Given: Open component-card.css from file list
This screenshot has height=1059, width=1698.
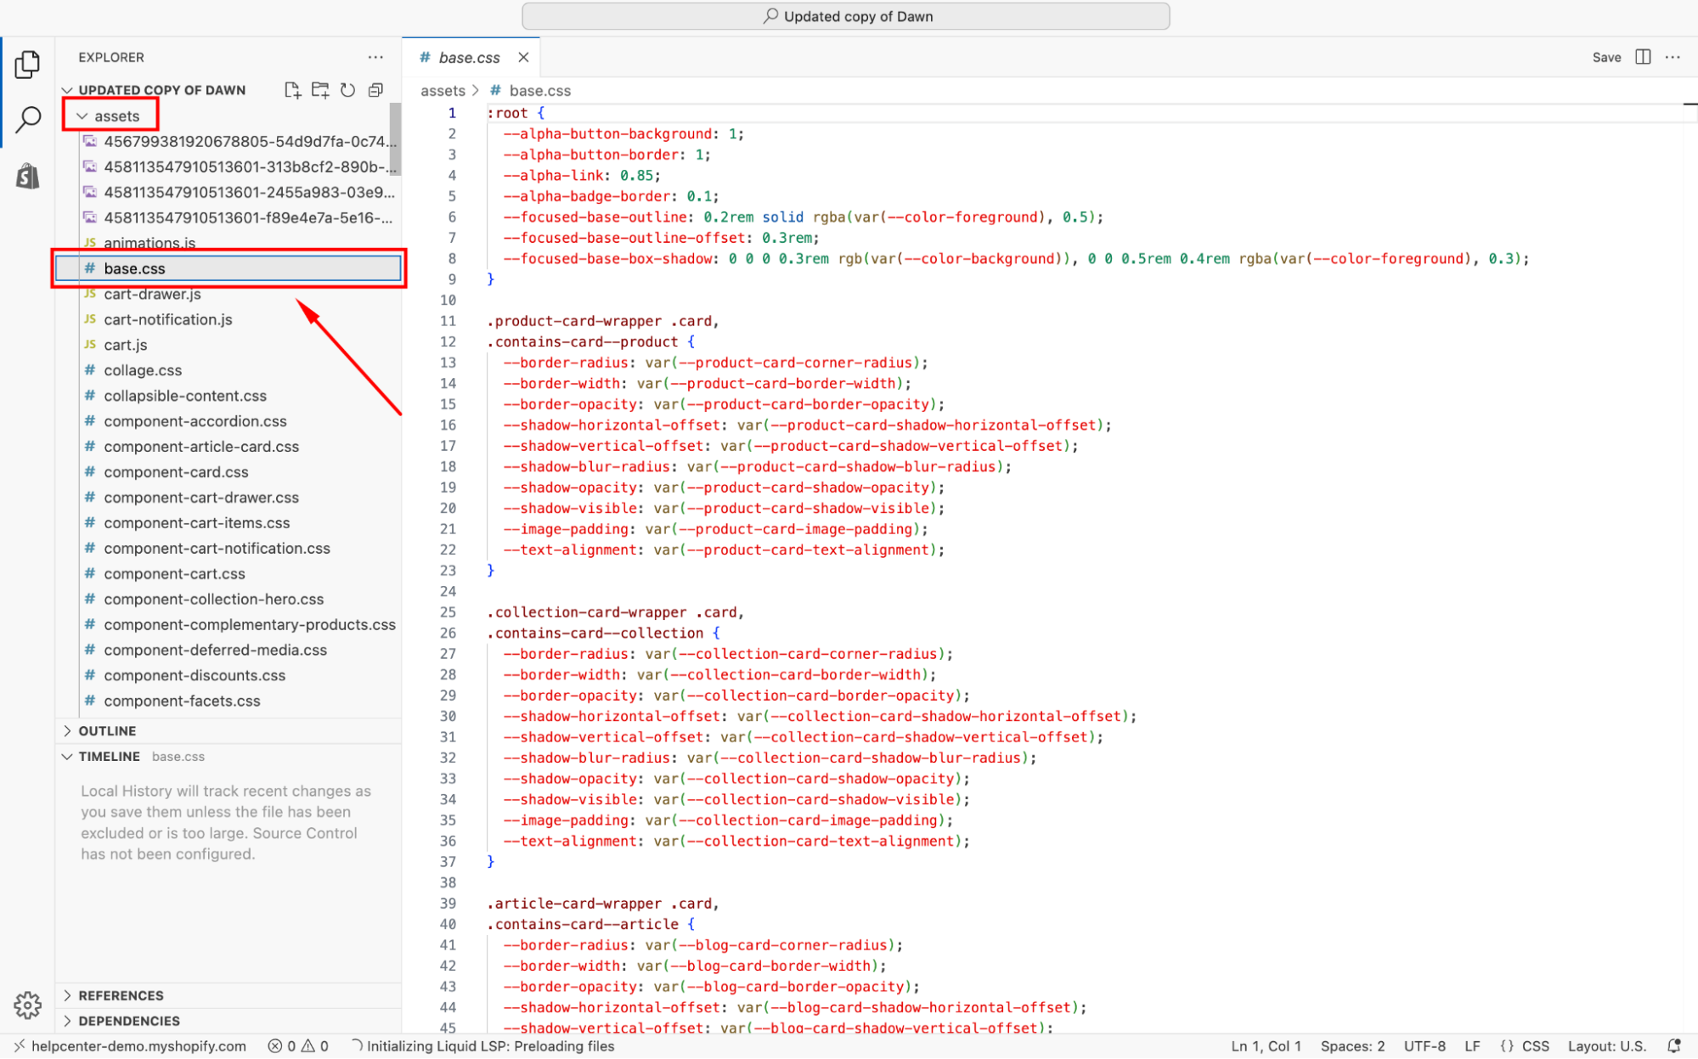Looking at the screenshot, I should 176,472.
